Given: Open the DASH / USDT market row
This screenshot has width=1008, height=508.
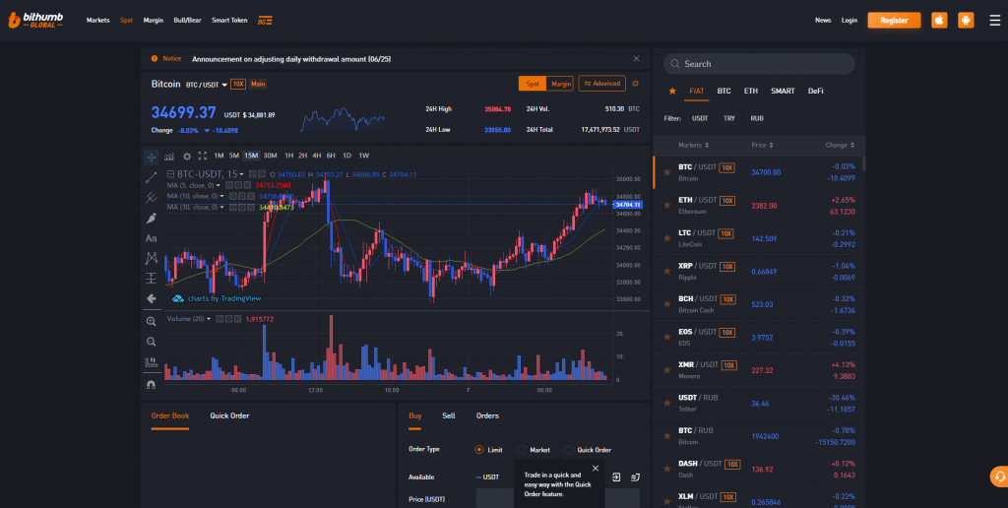Looking at the screenshot, I should click(x=759, y=469).
